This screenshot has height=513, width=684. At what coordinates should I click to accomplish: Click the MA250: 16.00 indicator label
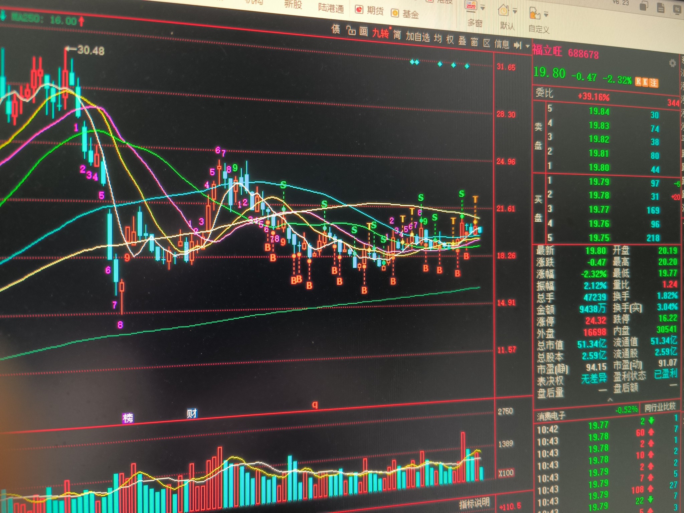pos(44,20)
